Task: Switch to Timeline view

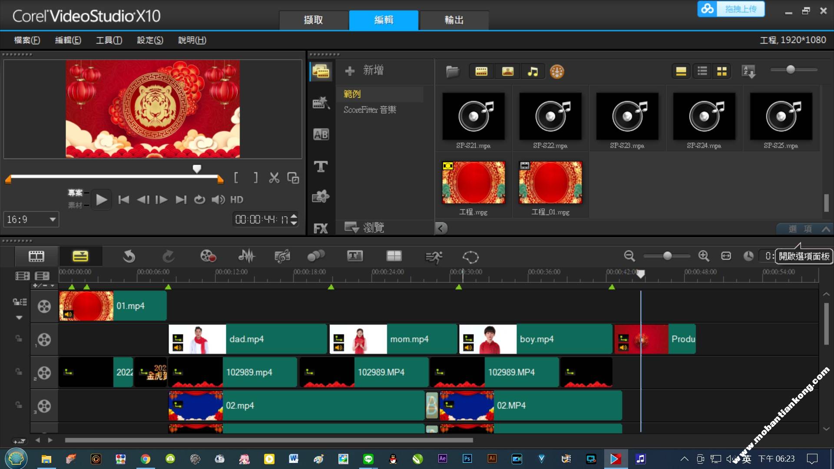Action: click(x=80, y=256)
